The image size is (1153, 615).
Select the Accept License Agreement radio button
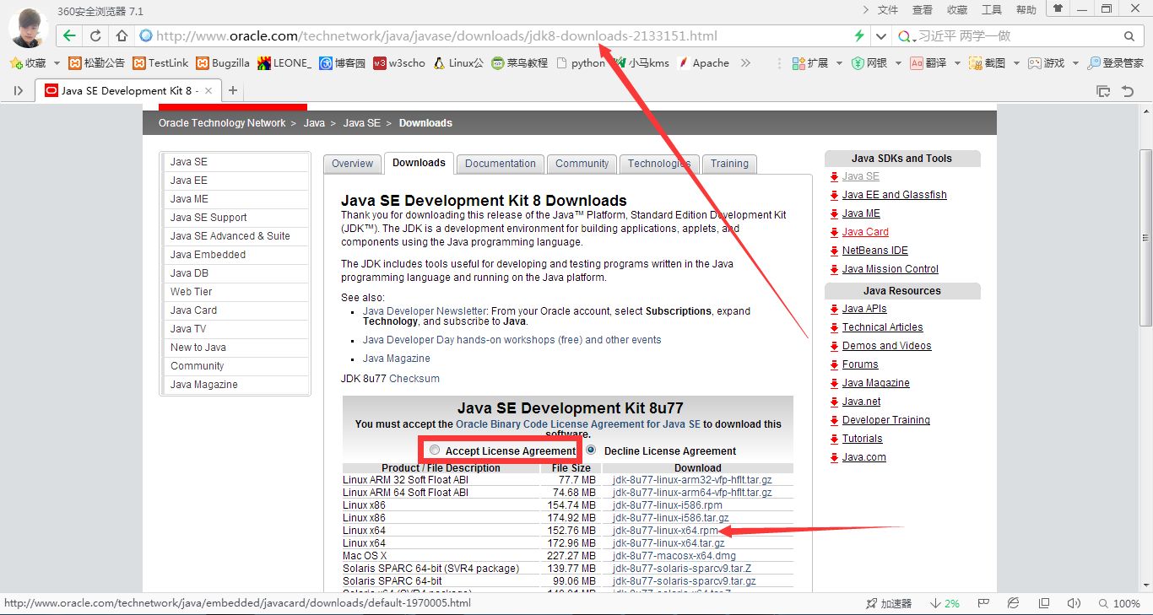(x=435, y=450)
